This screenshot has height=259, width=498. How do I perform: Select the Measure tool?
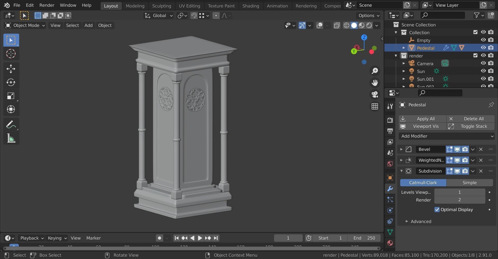pyautogui.click(x=11, y=138)
